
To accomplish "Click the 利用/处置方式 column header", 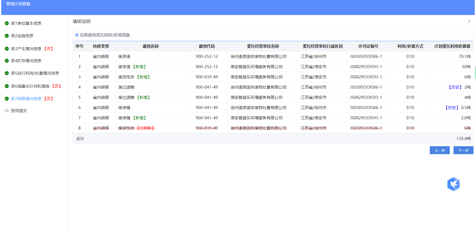I will (410, 46).
